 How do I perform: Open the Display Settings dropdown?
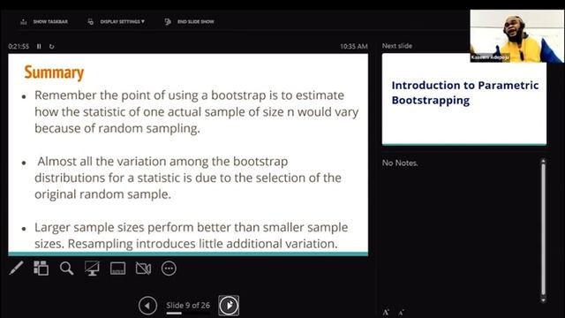pos(116,21)
